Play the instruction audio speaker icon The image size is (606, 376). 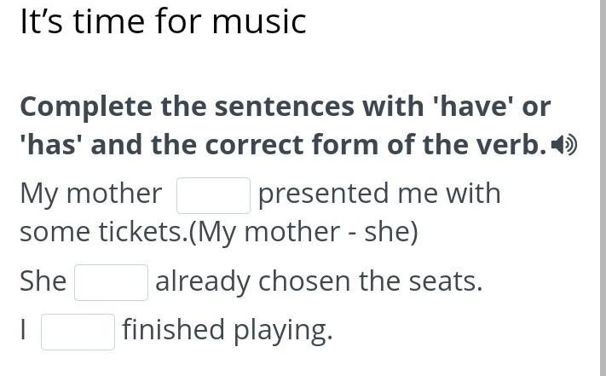pyautogui.click(x=563, y=147)
